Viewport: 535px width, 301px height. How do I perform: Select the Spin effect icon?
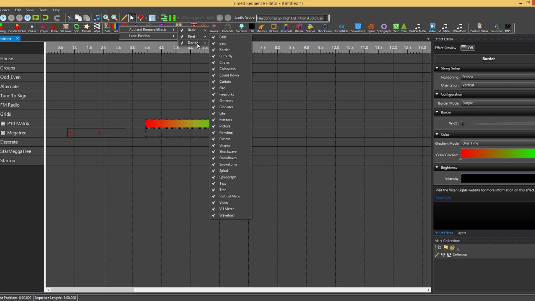[x=76, y=28]
